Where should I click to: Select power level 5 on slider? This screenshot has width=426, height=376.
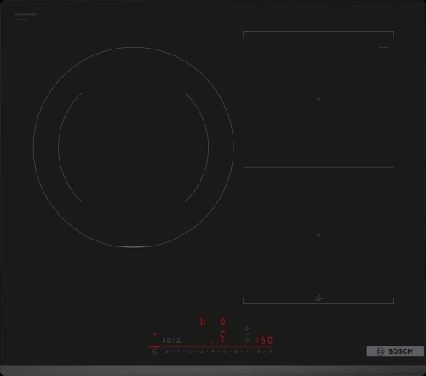(224, 351)
